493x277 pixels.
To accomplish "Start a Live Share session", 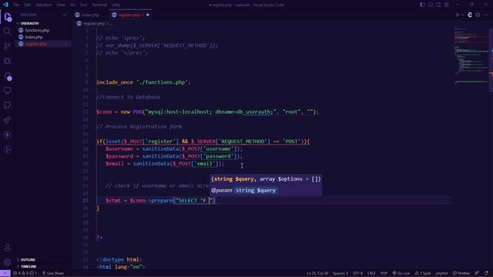I will (x=53, y=273).
